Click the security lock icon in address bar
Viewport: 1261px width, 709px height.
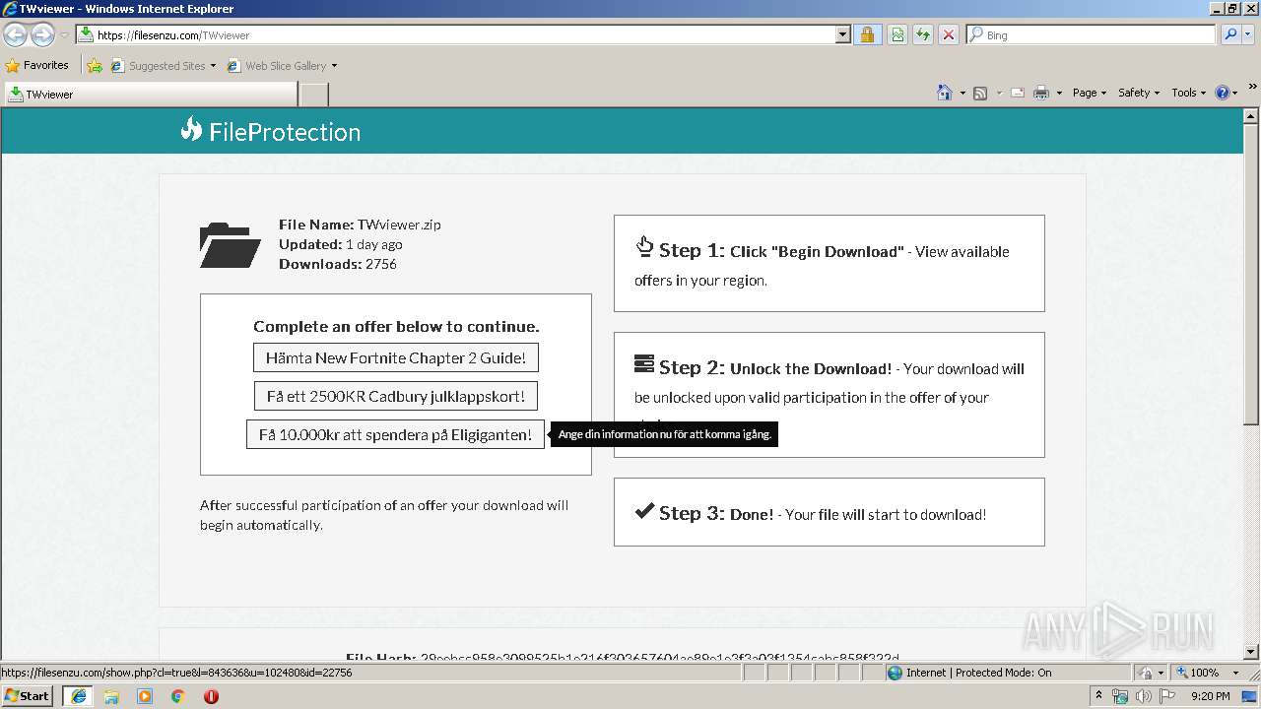(867, 34)
